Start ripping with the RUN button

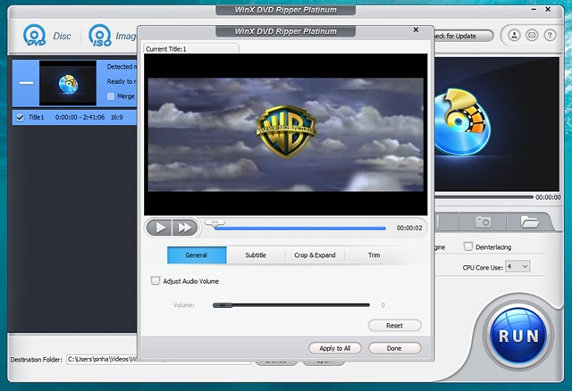518,336
